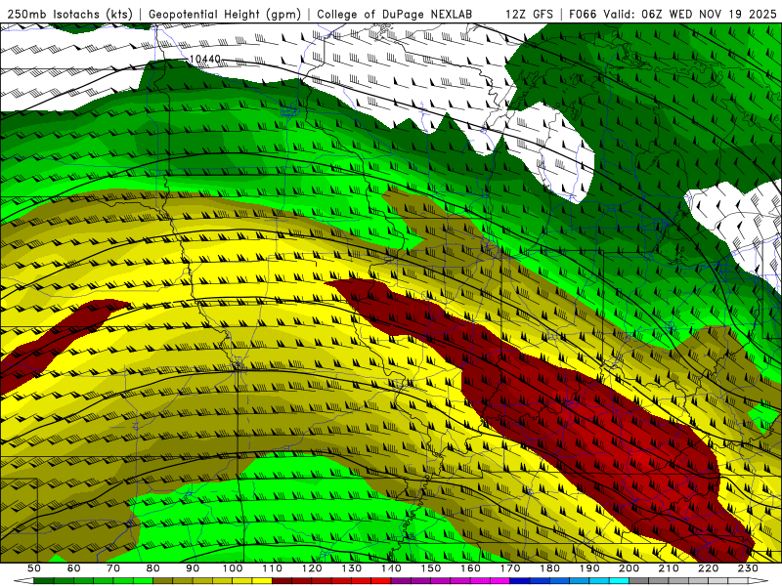The image size is (782, 586).
Task: Click the '140' value on the color scale
Action: click(392, 568)
